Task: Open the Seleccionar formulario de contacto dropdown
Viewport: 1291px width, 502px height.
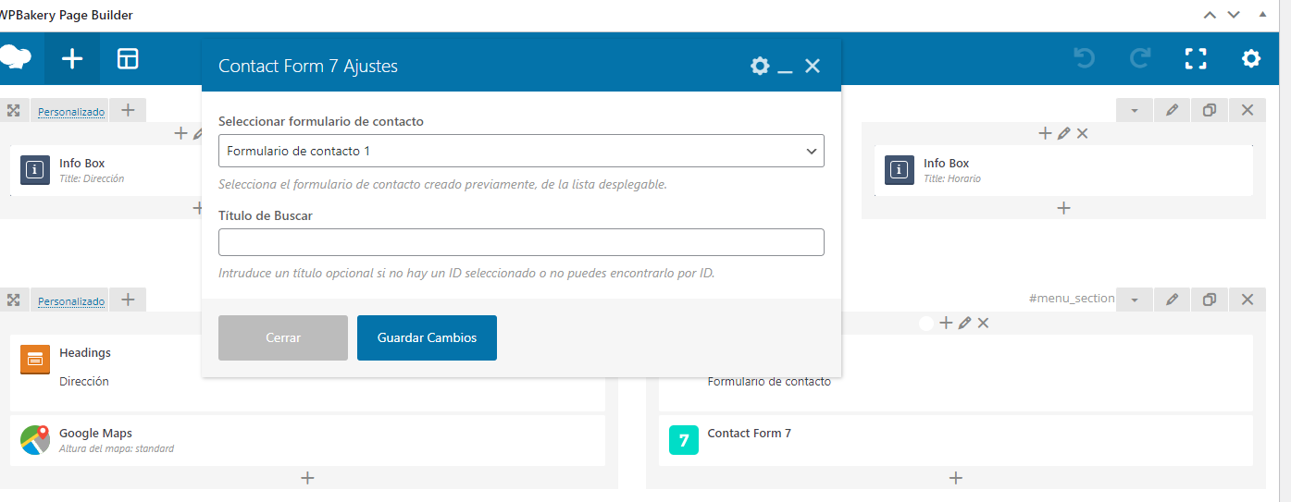Action: 521,151
